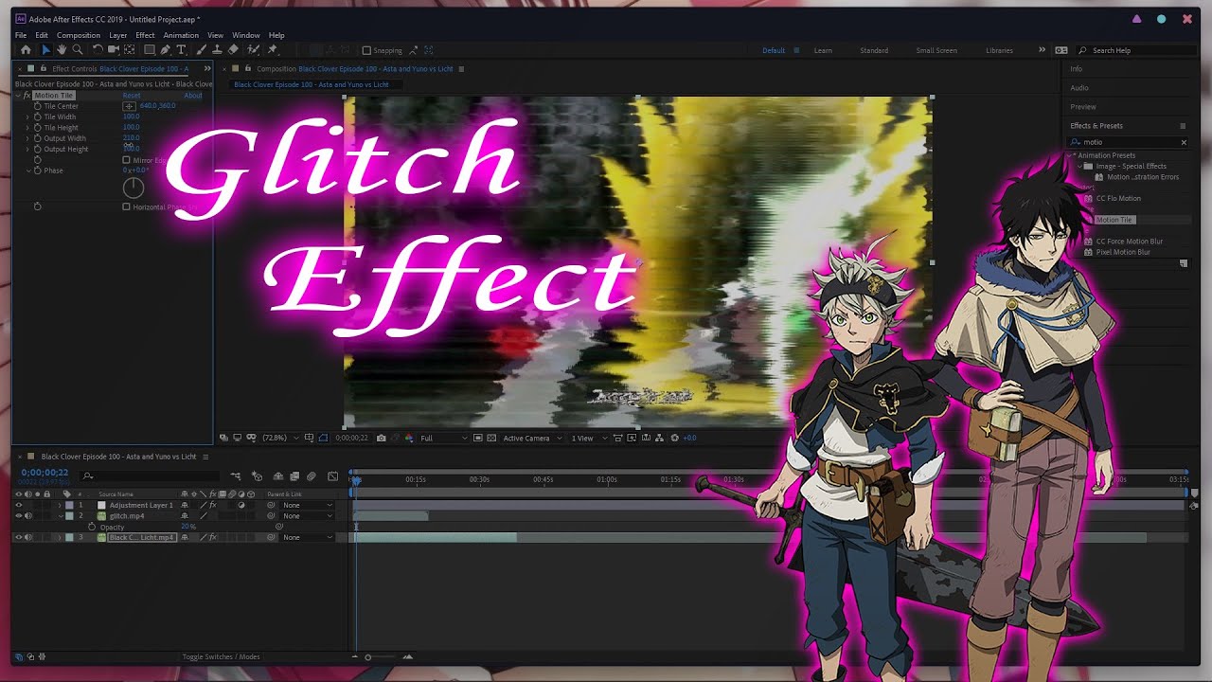Click the teal label color of layer 3

tap(69, 537)
